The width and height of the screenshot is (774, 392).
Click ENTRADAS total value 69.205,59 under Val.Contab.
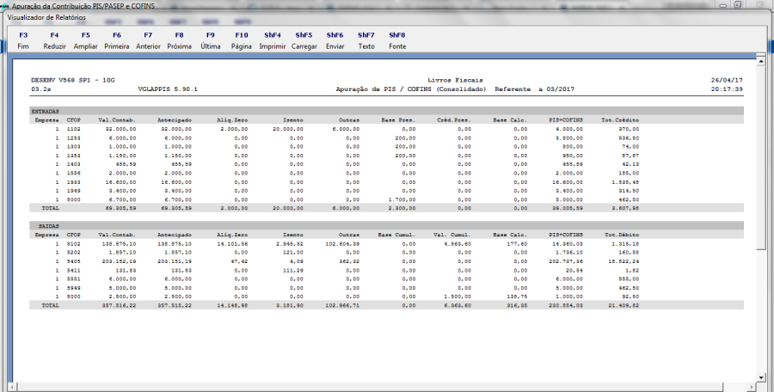[x=120, y=209]
